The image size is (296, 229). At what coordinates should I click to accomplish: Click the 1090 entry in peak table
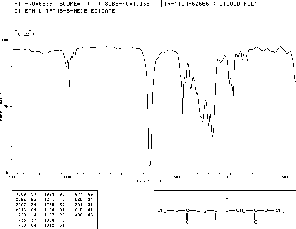[49, 220]
